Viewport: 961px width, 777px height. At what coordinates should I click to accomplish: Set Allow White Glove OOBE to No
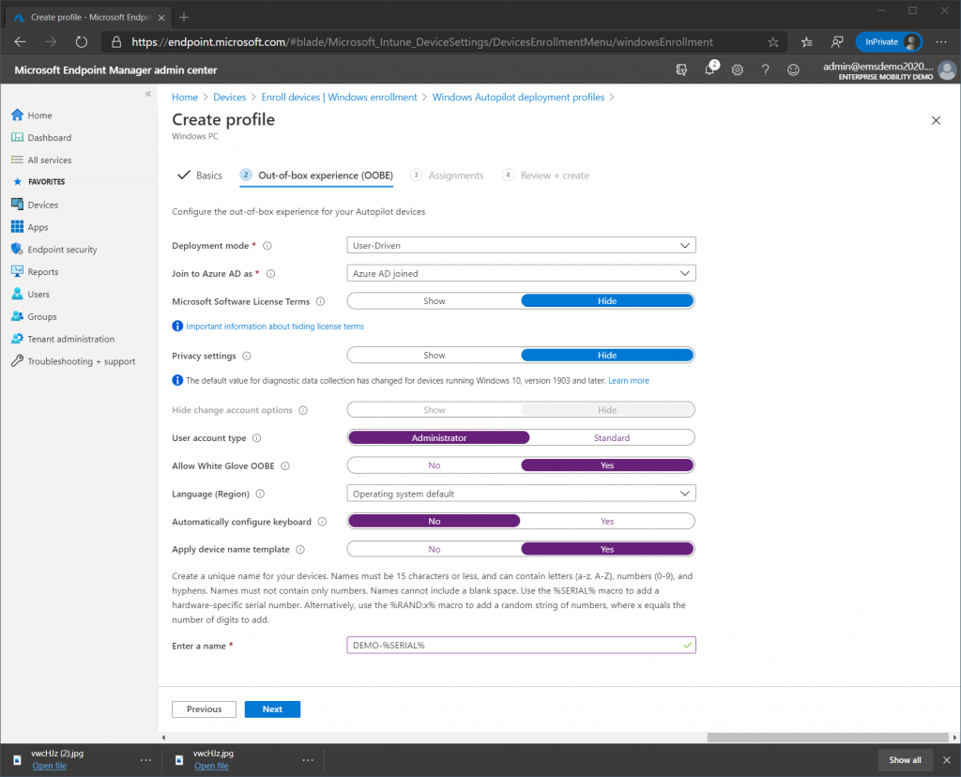tap(434, 465)
